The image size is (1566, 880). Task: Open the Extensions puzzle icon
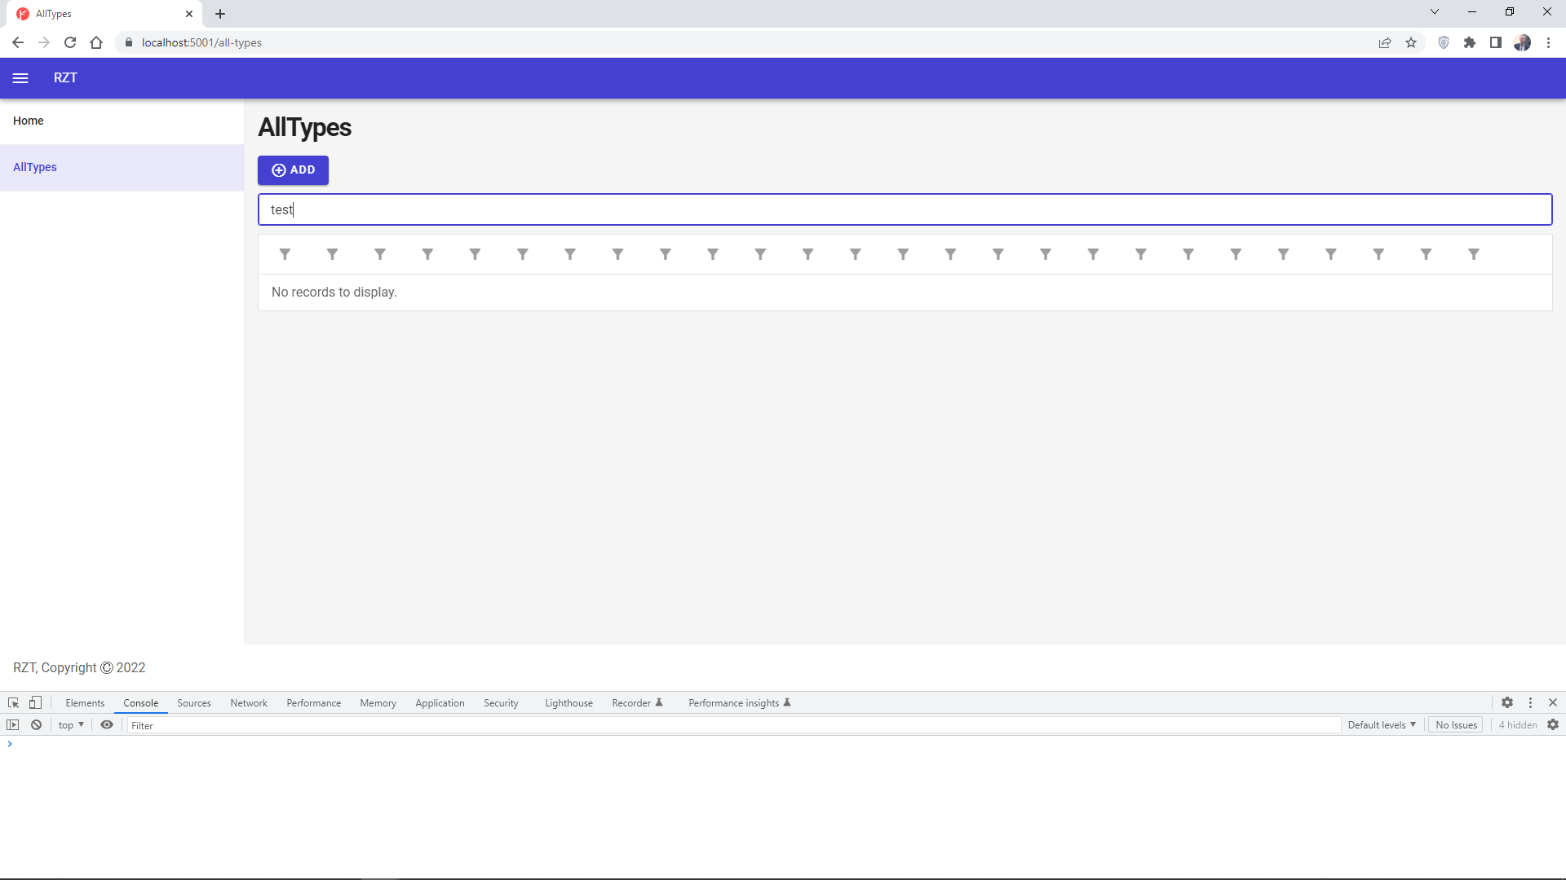[x=1470, y=42]
